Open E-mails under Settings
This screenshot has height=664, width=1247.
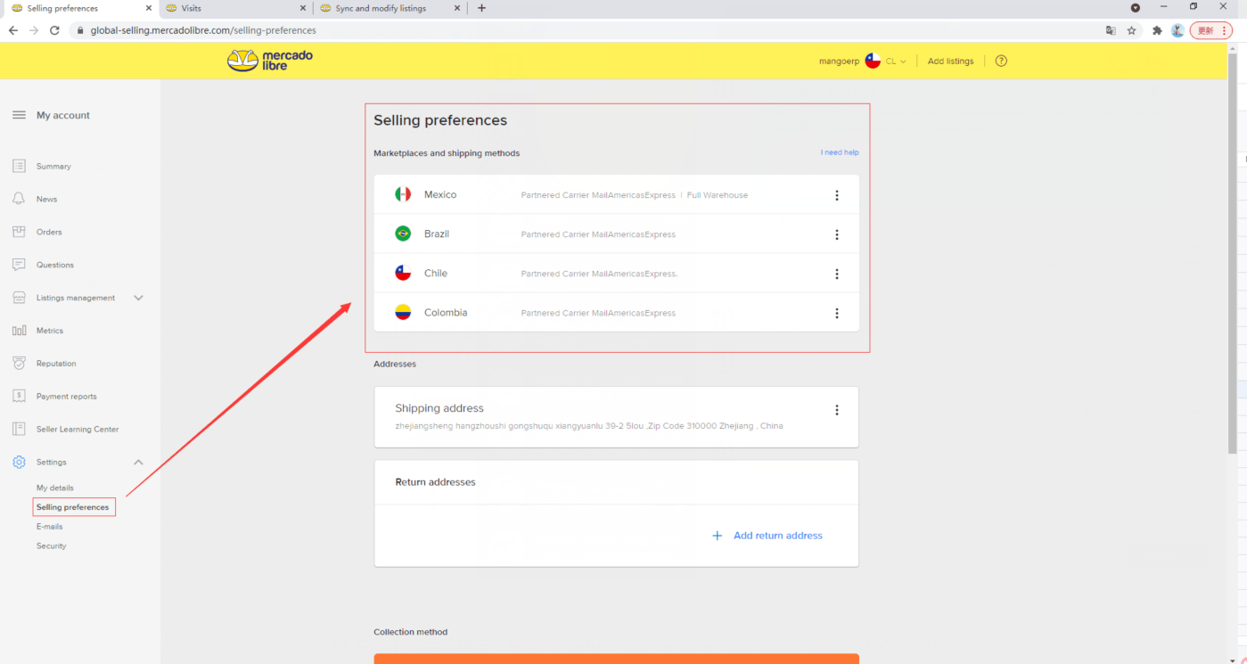coord(50,527)
